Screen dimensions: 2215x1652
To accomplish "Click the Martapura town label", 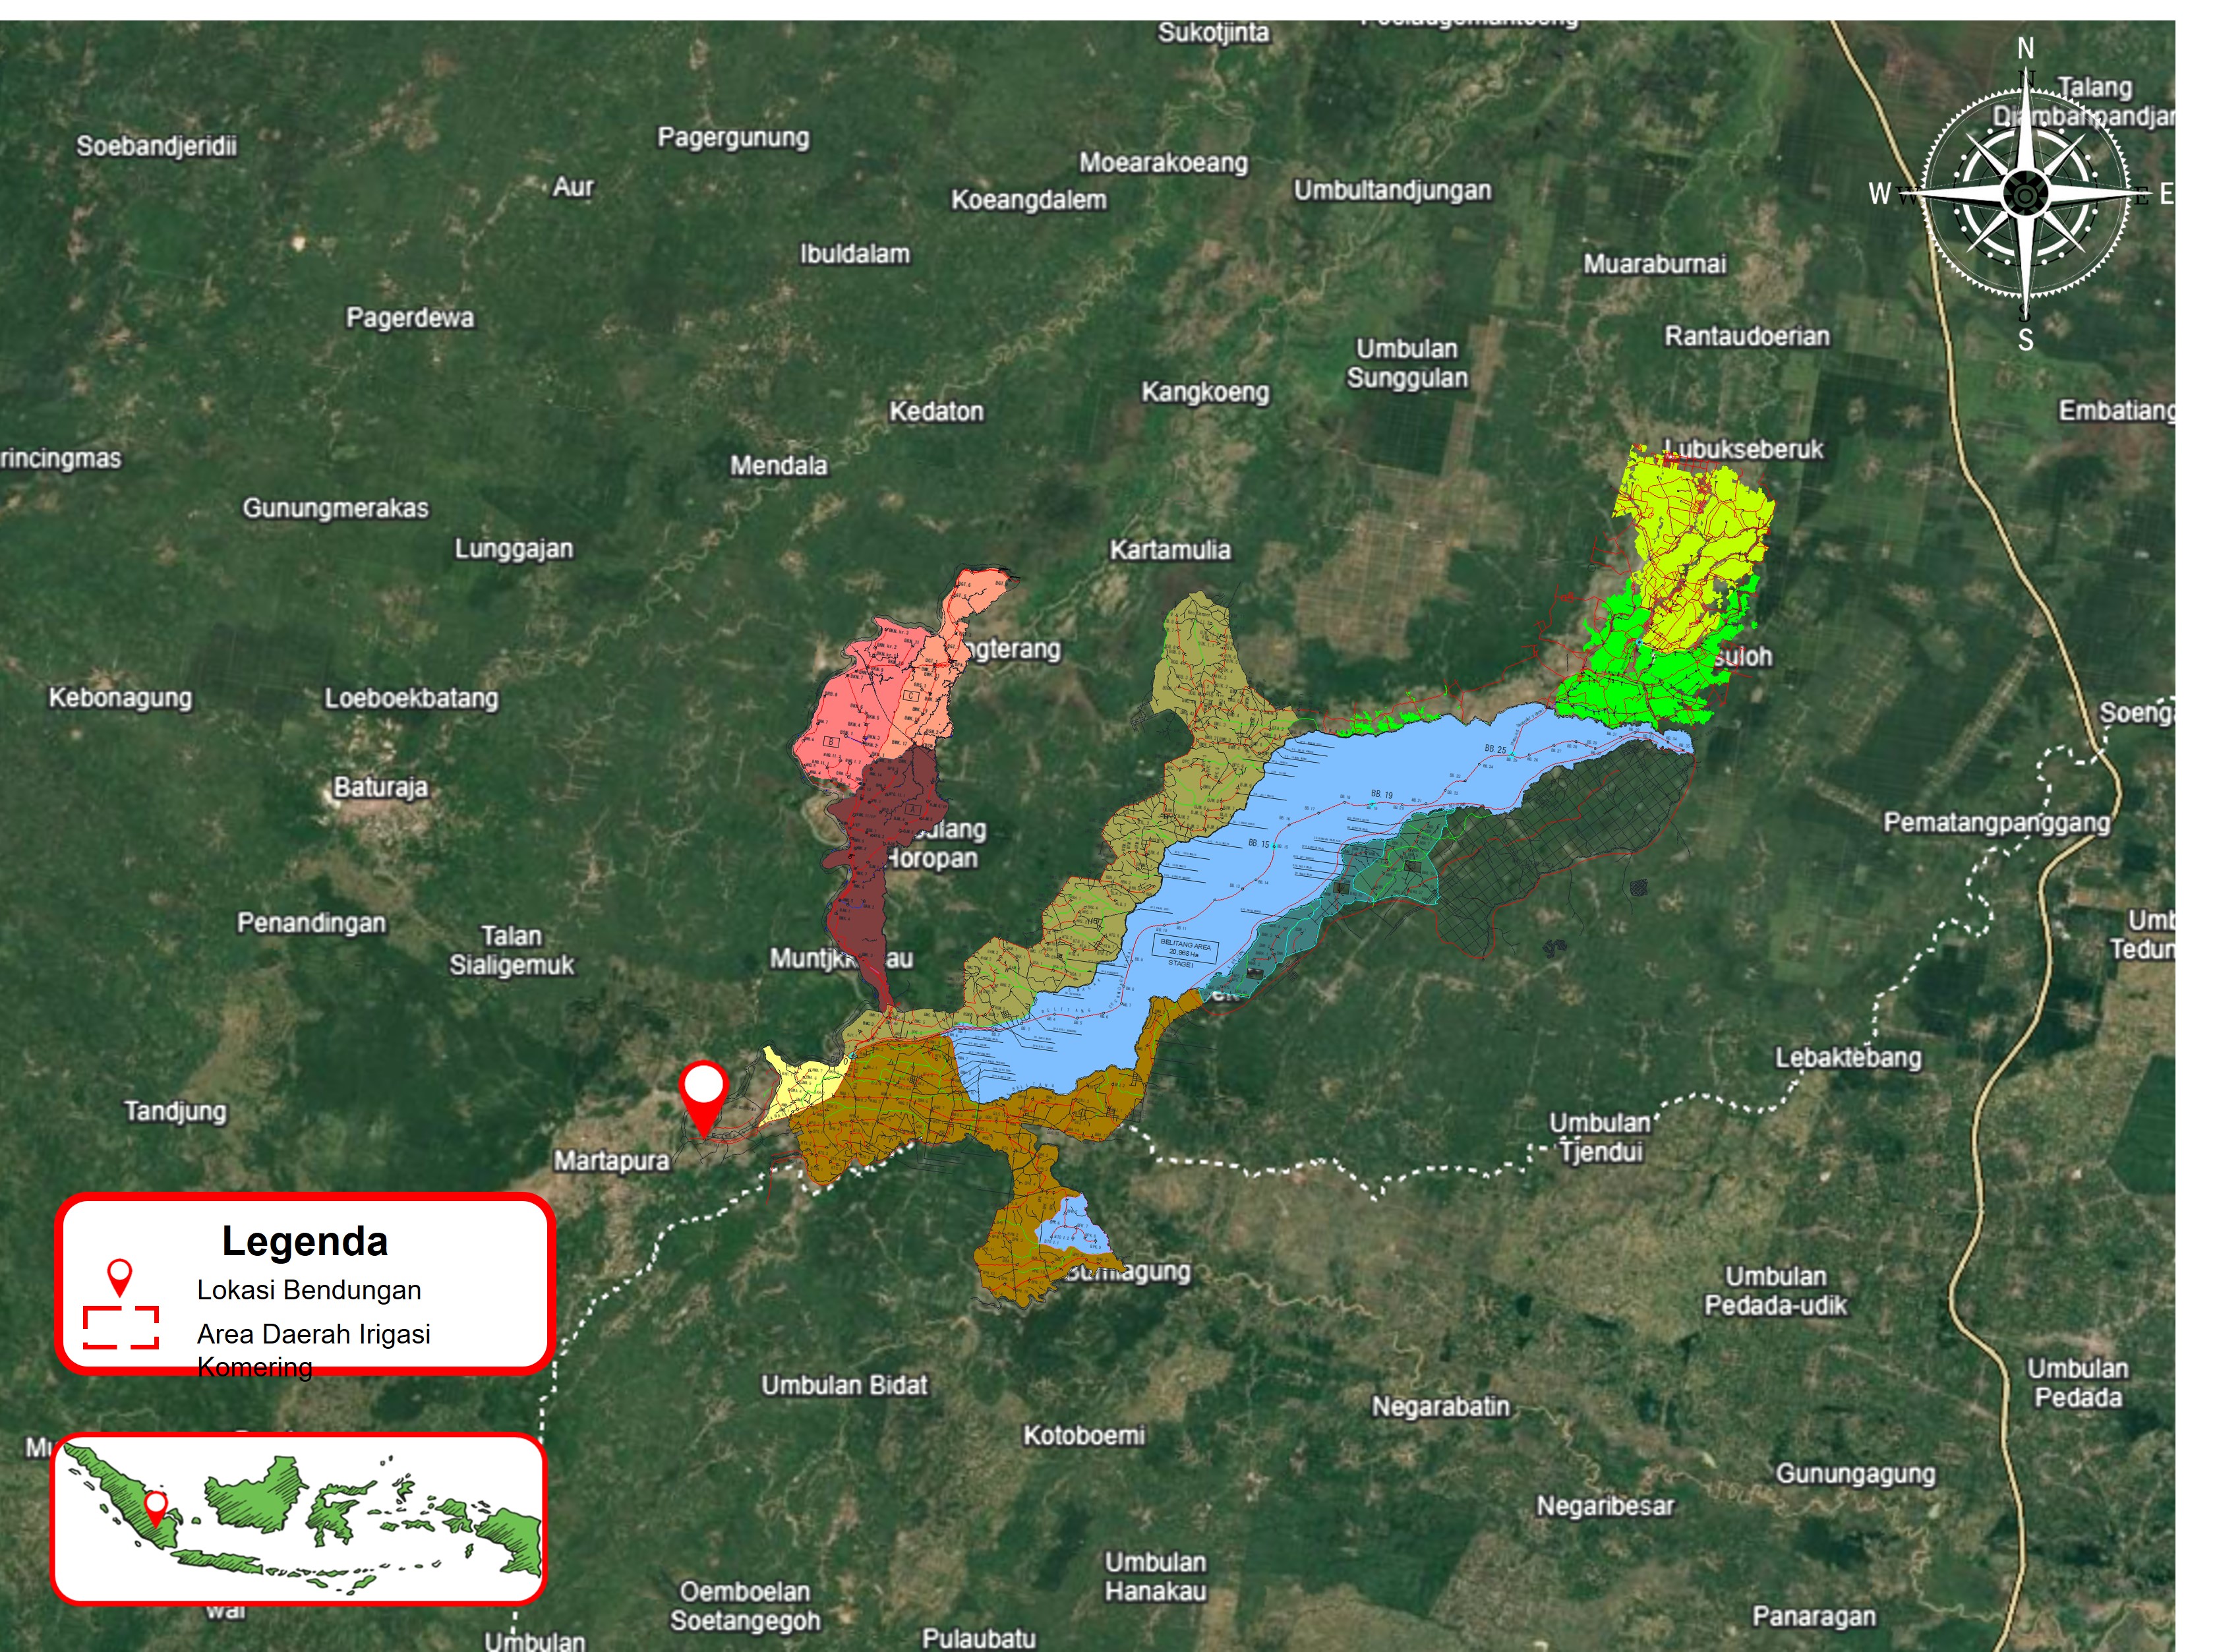I will [611, 1160].
